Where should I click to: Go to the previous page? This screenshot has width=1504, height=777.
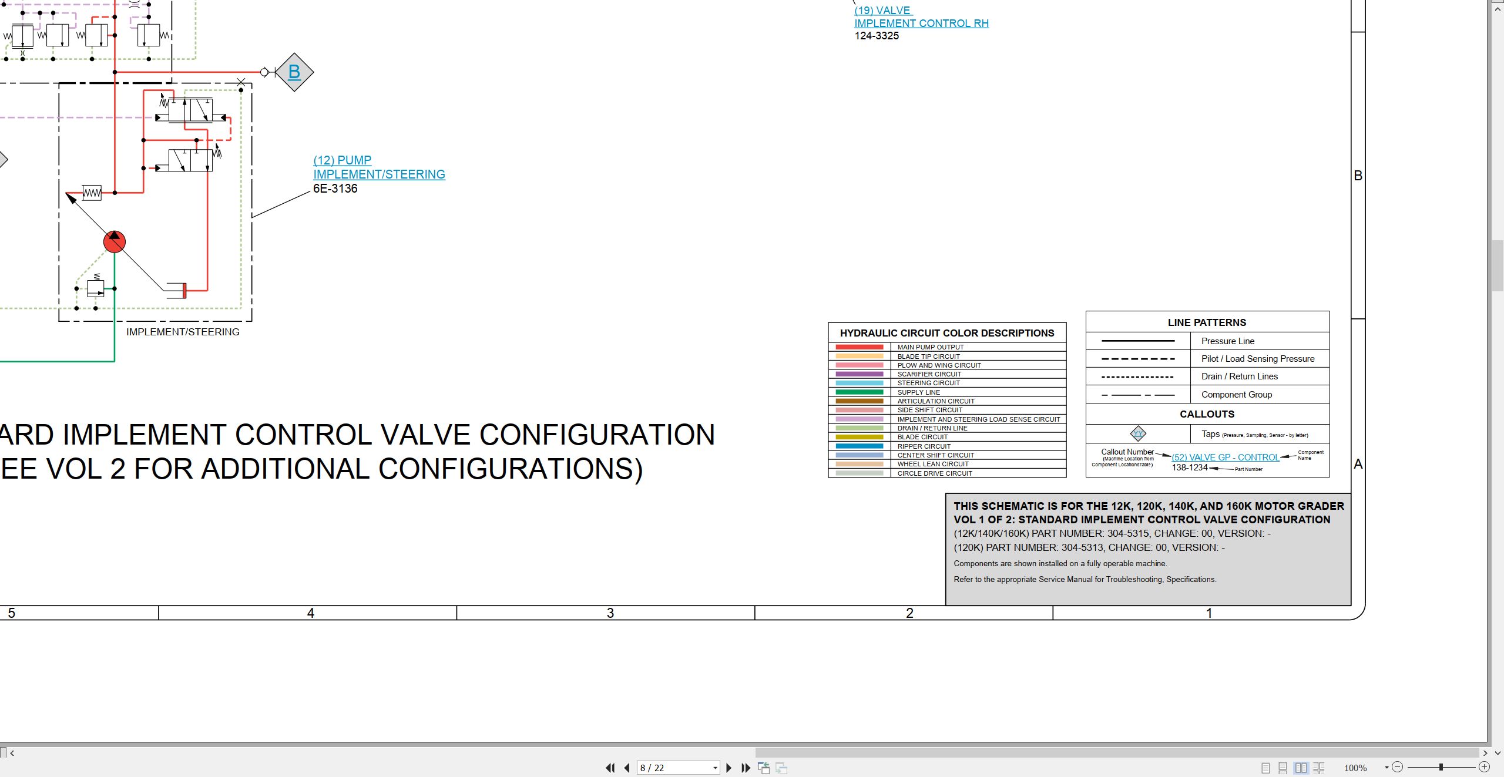click(x=627, y=768)
